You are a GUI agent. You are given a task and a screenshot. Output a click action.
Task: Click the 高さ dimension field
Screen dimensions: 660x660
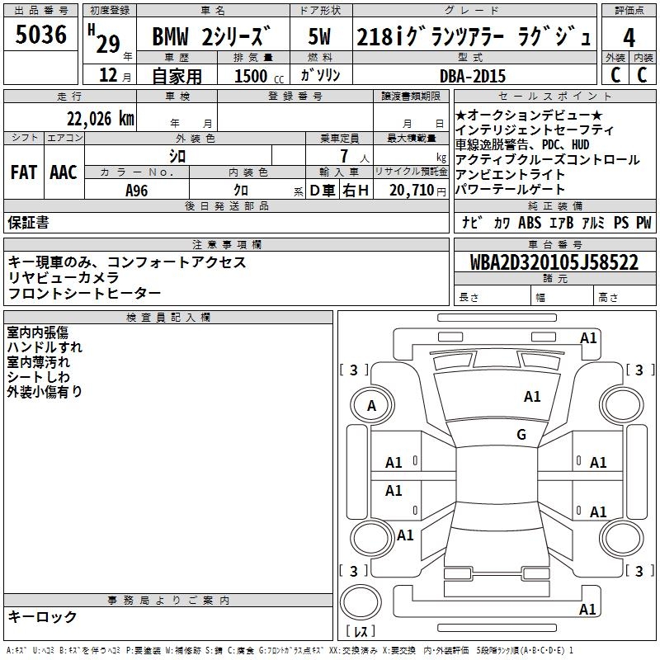625,297
